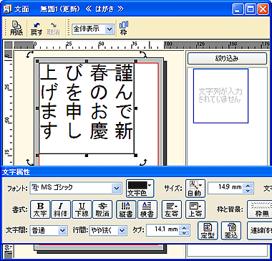Open the 上寄 vertical alignment dropdown
272x261 pixels.
coord(195,209)
